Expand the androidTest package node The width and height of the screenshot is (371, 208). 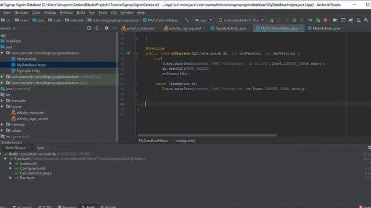tap(2, 77)
